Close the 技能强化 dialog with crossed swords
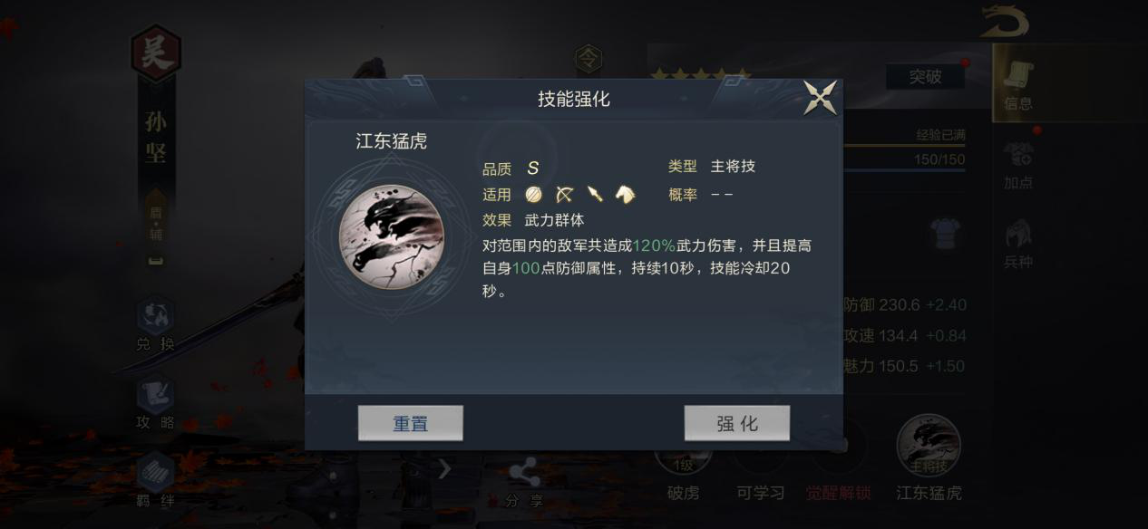The image size is (1148, 529). coord(821,98)
